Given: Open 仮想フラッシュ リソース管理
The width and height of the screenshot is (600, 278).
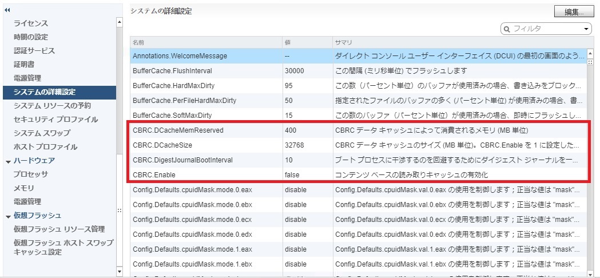Looking at the screenshot, I should click(x=59, y=229).
